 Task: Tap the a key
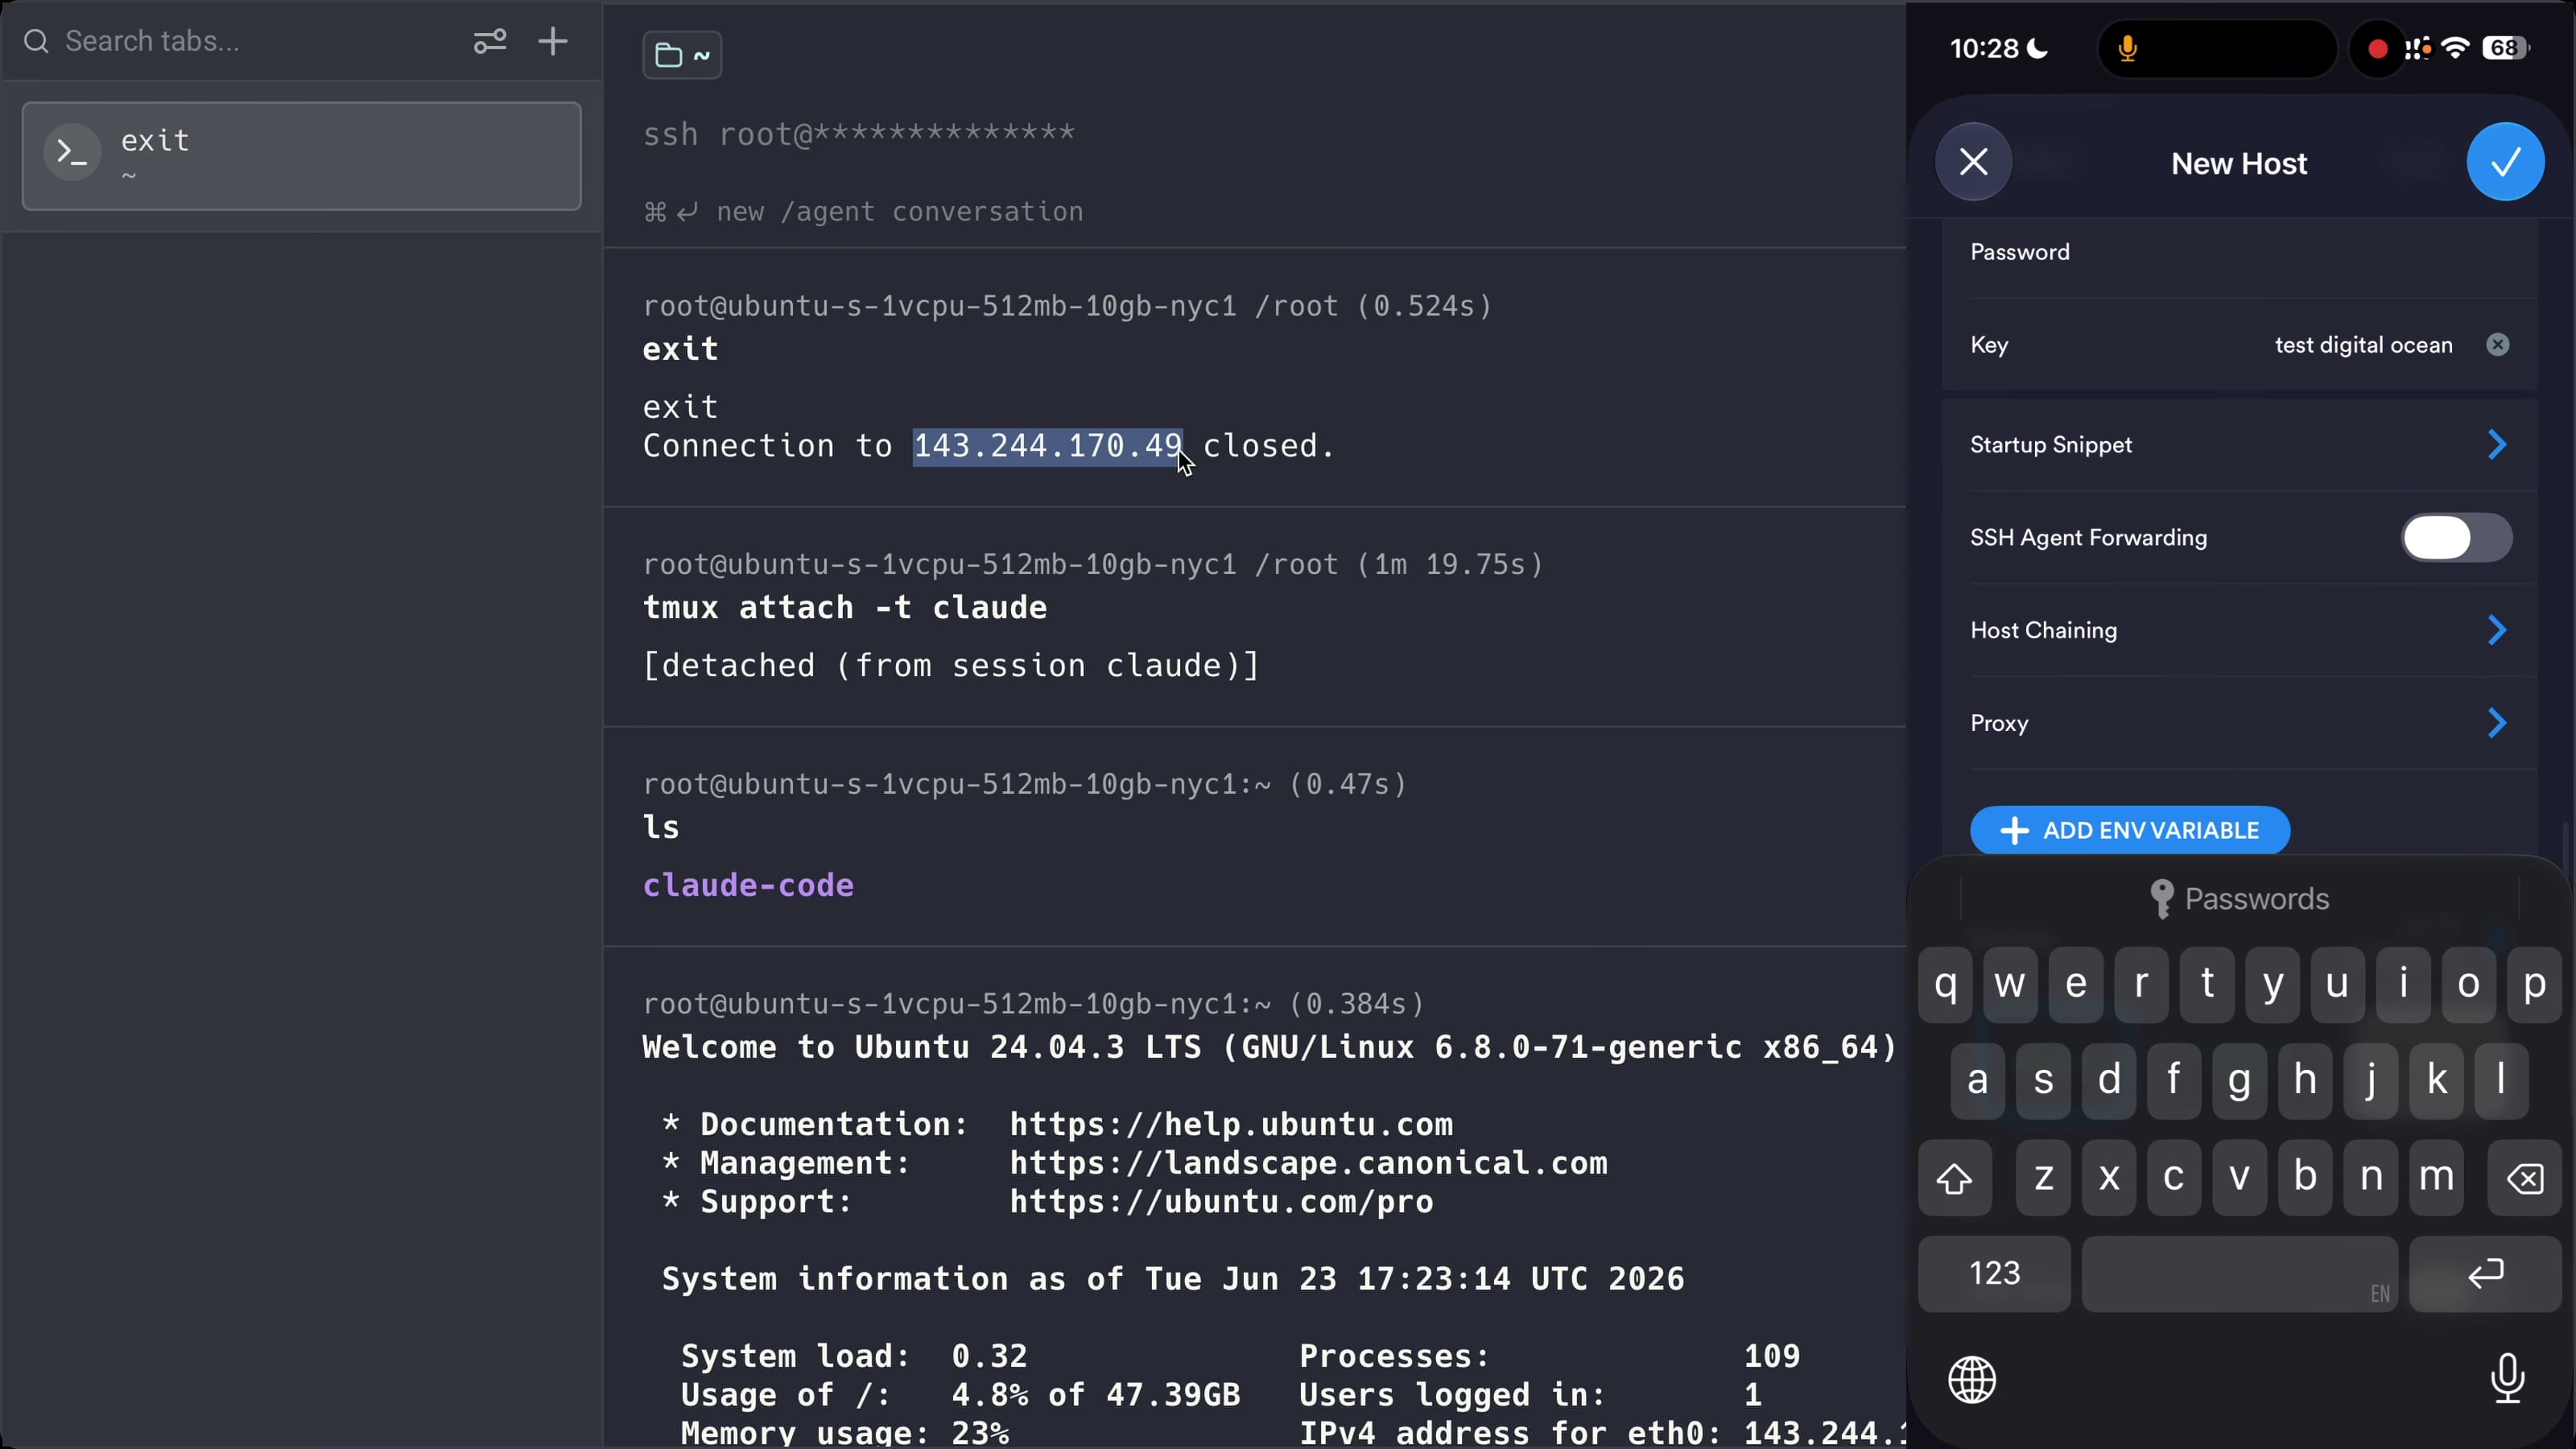(1977, 1081)
